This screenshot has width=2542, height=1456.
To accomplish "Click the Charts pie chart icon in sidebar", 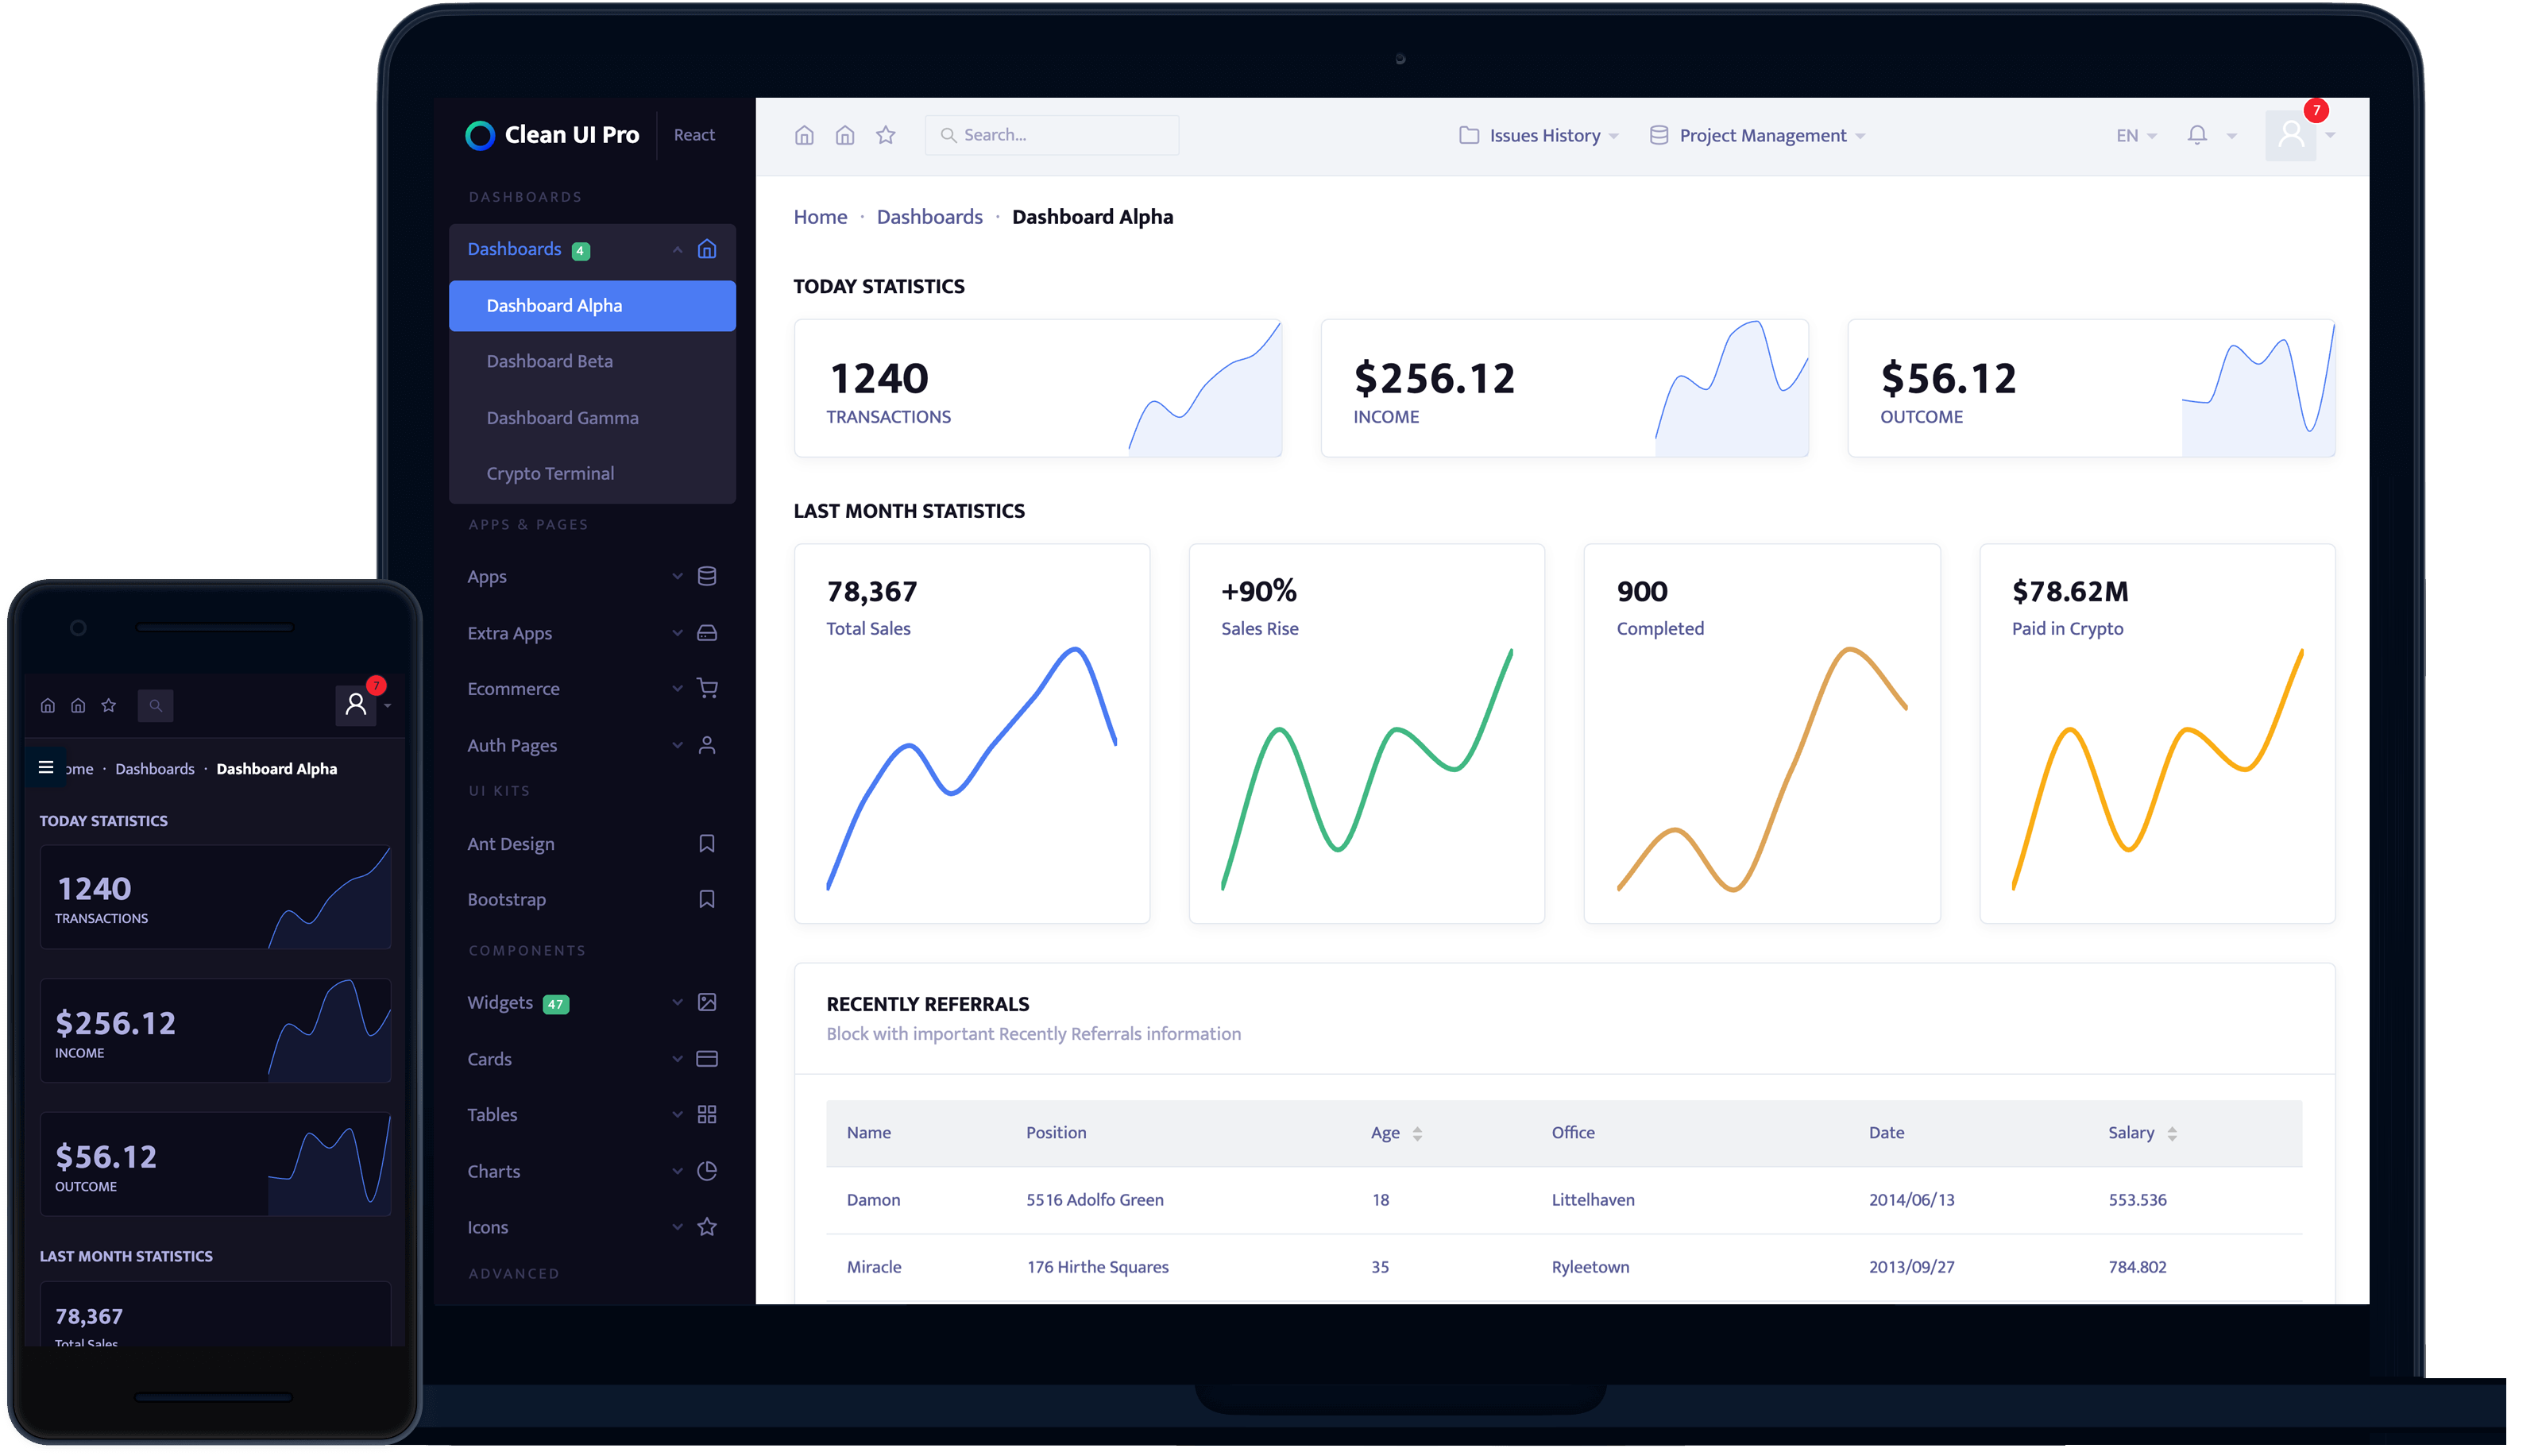I will [x=707, y=1171].
